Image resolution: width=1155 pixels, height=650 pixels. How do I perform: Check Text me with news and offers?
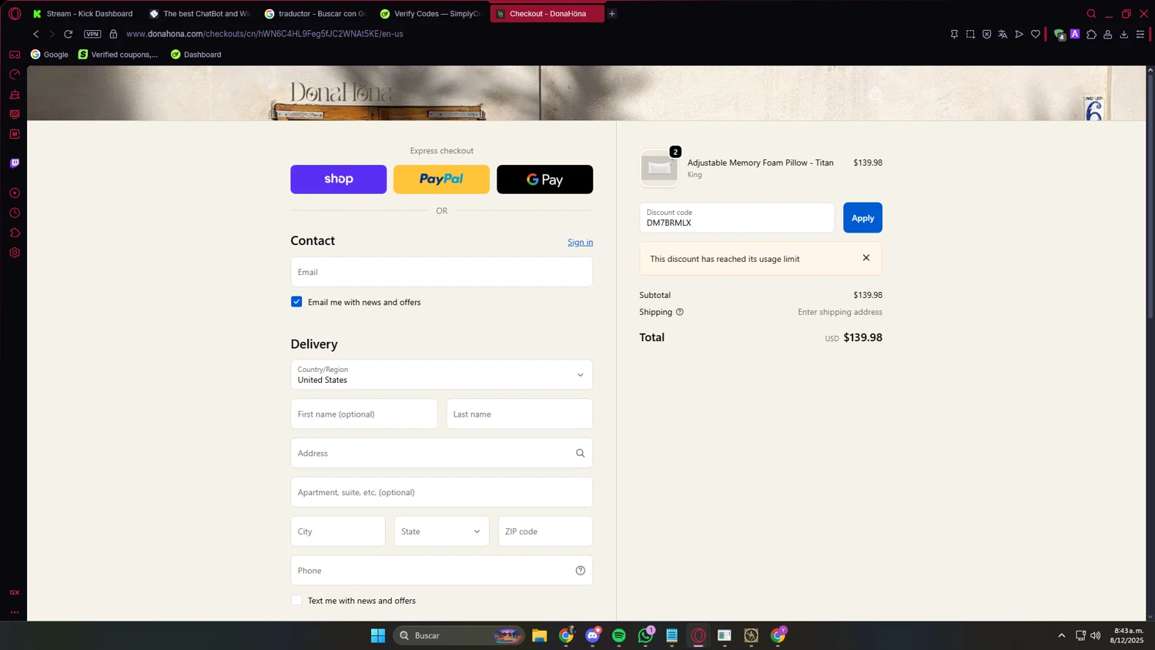[x=296, y=601]
